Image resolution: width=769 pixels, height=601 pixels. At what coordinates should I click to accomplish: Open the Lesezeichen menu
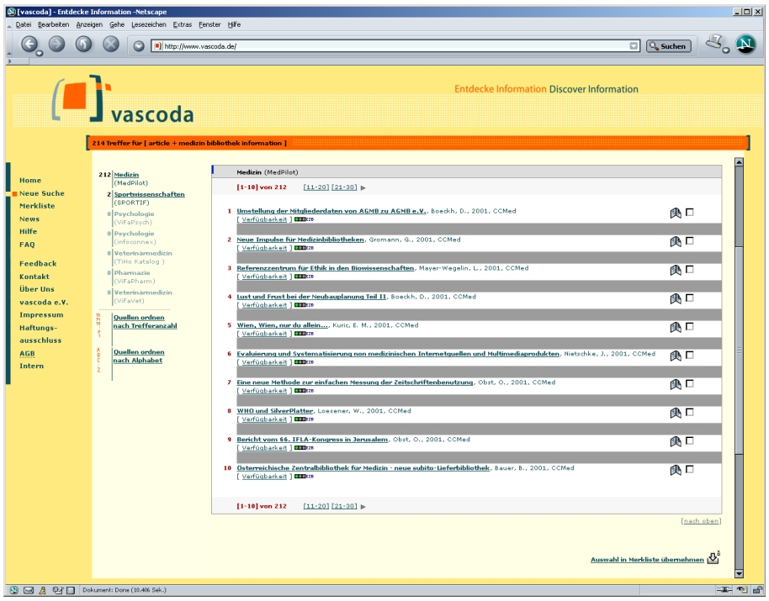pos(149,24)
